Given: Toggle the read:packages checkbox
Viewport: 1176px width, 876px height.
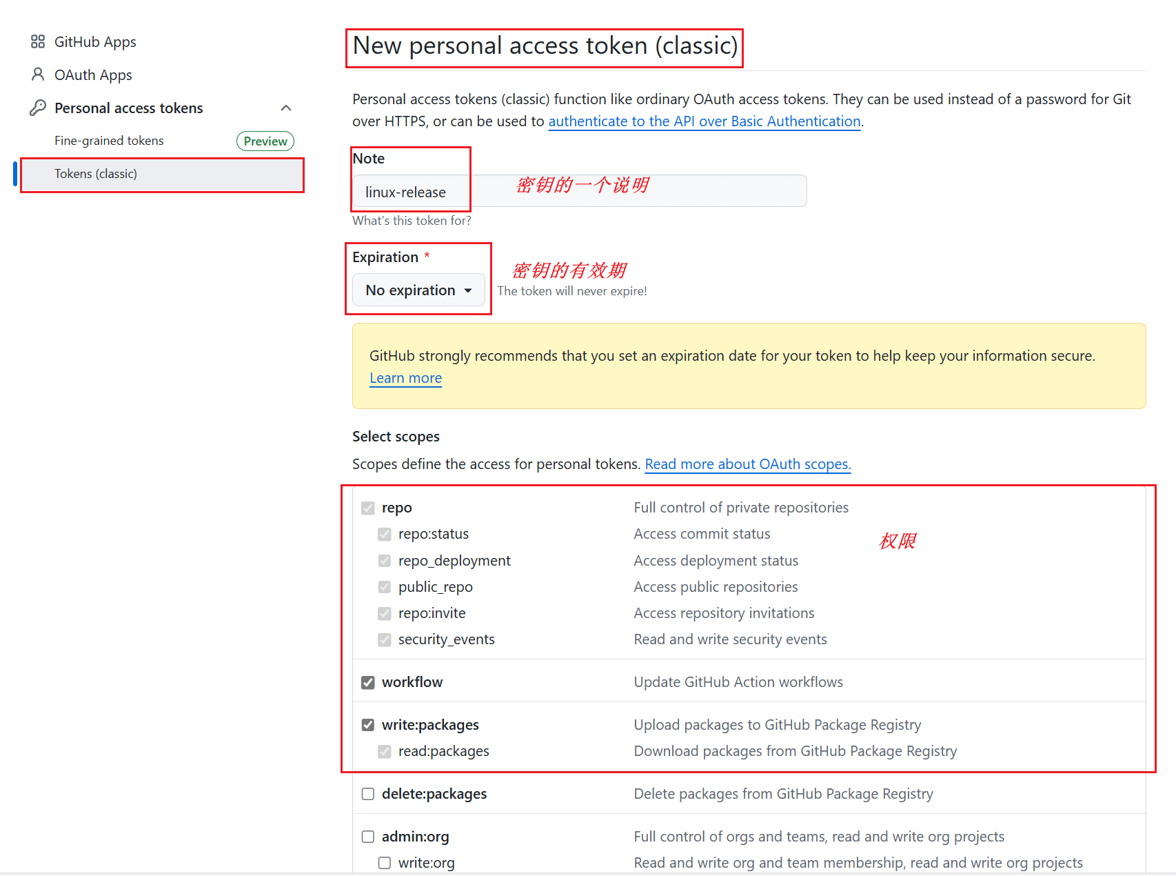Looking at the screenshot, I should 385,751.
